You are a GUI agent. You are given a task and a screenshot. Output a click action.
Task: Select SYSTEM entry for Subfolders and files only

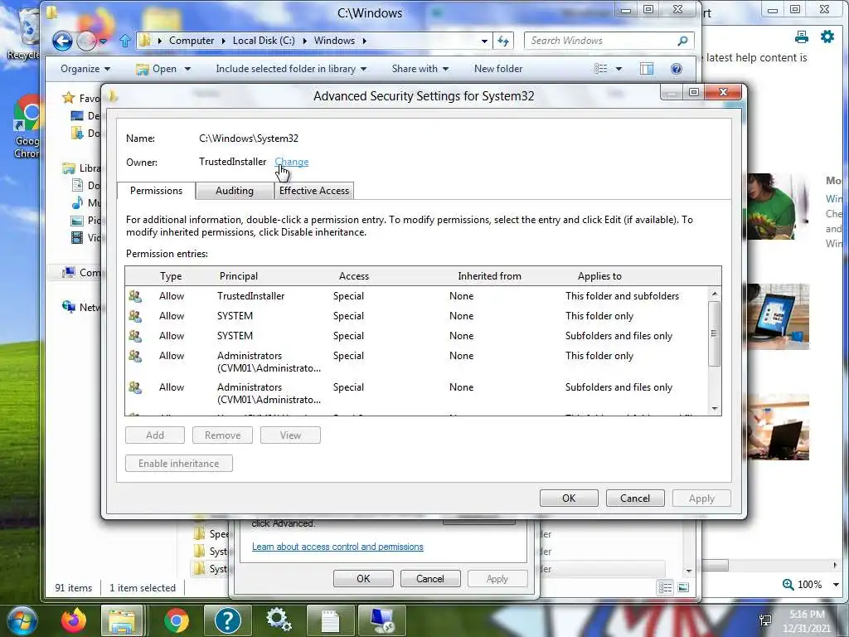point(417,336)
